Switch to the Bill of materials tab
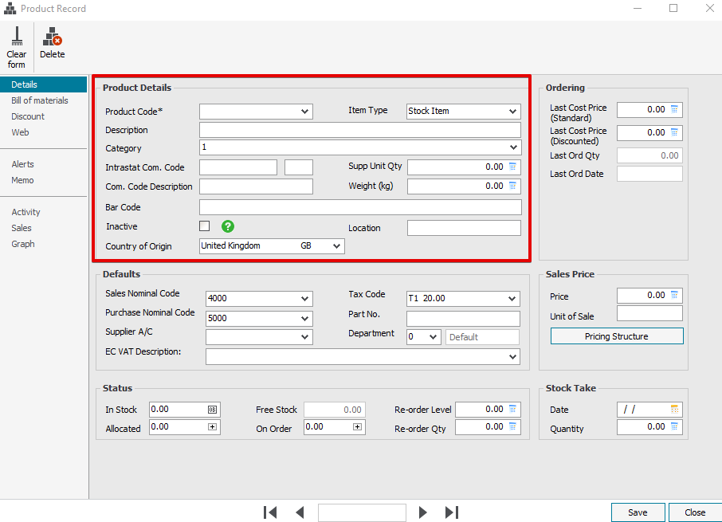This screenshot has height=522, width=722. coord(40,100)
